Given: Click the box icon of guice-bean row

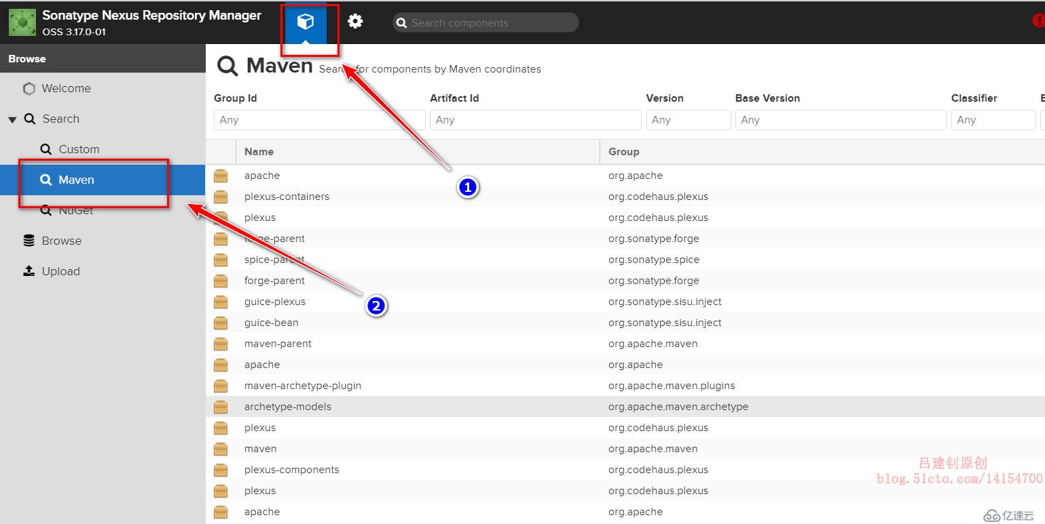Looking at the screenshot, I should tap(221, 323).
